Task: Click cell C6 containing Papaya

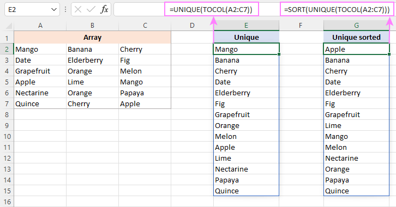Action: (145, 93)
